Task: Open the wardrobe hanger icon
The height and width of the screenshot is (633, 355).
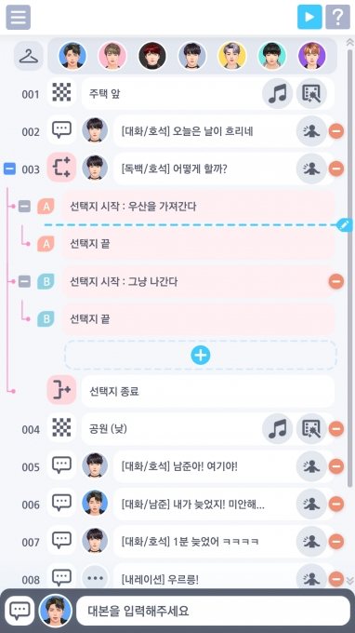Action: [x=29, y=56]
